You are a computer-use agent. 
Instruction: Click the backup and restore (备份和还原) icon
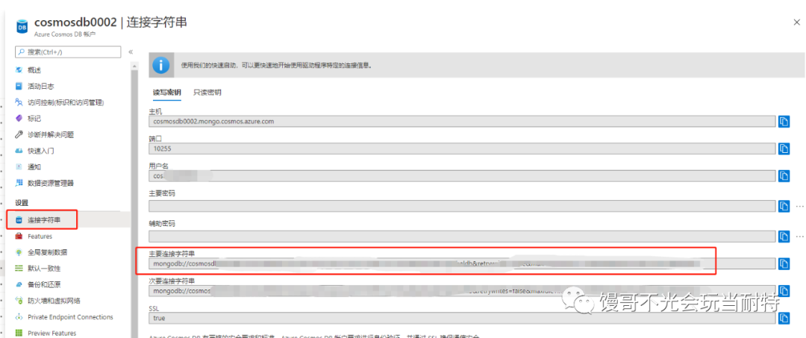click(x=19, y=284)
